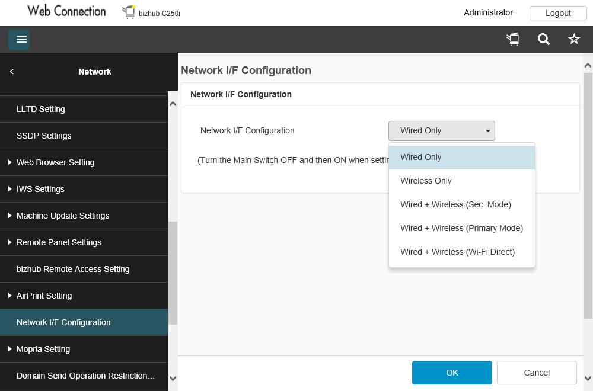Expand the AirPrint Setting item
Image resolution: width=593 pixels, height=391 pixels.
point(44,296)
